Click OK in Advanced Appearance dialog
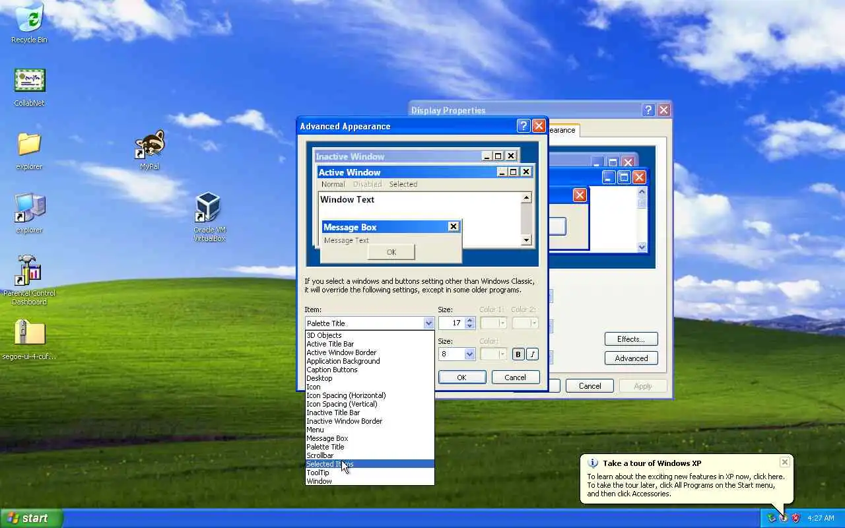The image size is (845, 528). (462, 378)
